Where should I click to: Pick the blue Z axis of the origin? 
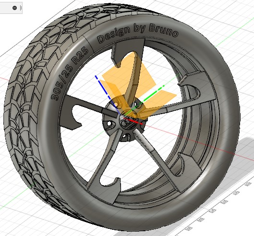(104, 90)
